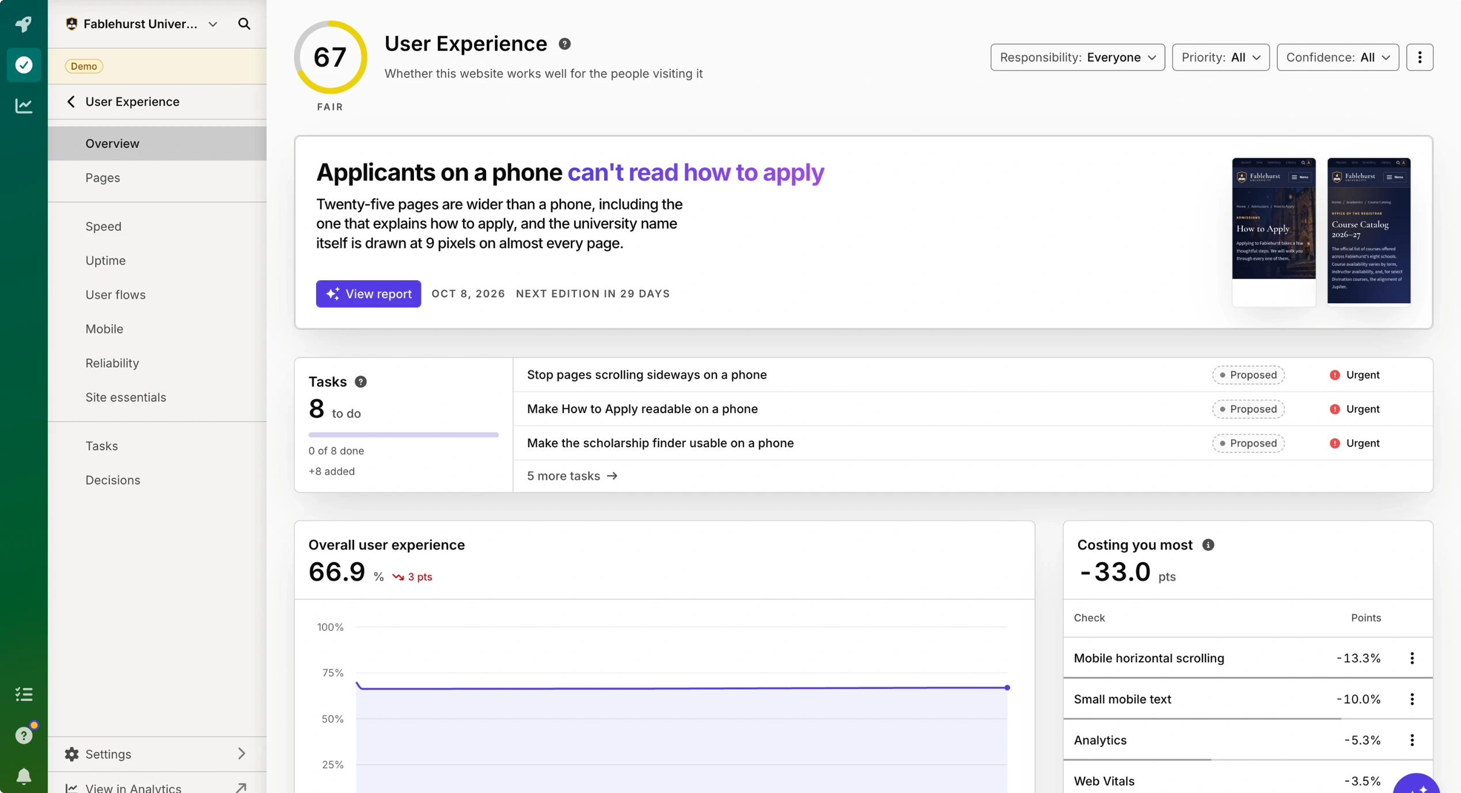Click help icon next to Tasks heading

click(360, 382)
